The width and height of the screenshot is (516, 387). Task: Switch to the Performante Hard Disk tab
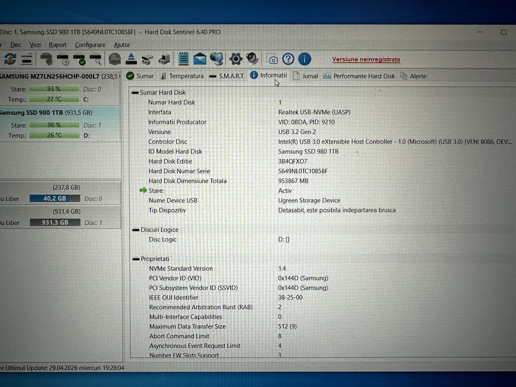tap(359, 76)
